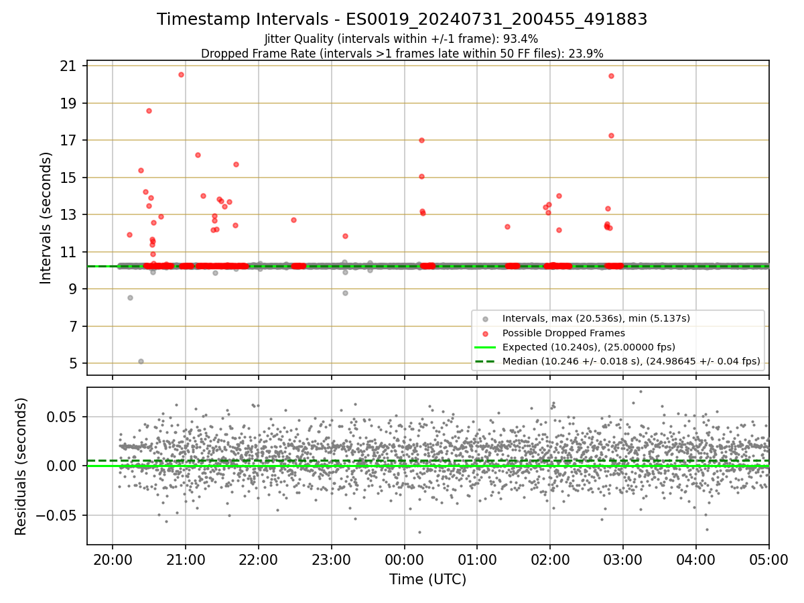Image resolution: width=804 pixels, height=603 pixels.
Task: Select the 'Dropped Frame Rate' 23.9% subtitle line
Action: click(402, 54)
